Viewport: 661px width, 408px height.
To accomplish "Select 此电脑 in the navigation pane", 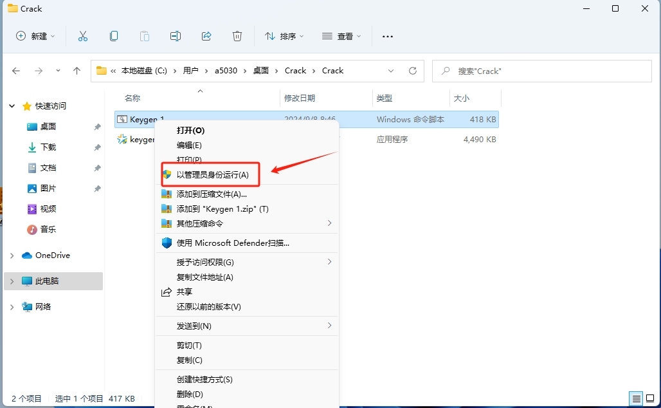I will (46, 281).
